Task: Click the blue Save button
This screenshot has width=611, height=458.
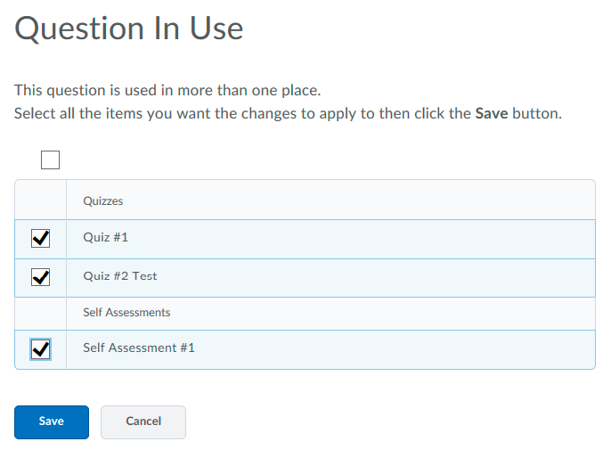Action: 52,422
